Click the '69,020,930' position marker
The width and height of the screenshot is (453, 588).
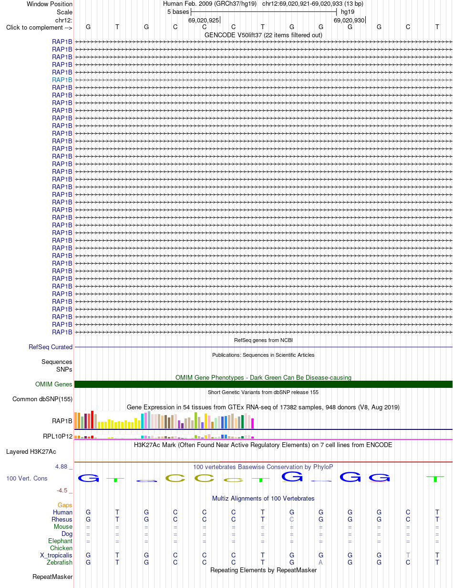point(349,20)
